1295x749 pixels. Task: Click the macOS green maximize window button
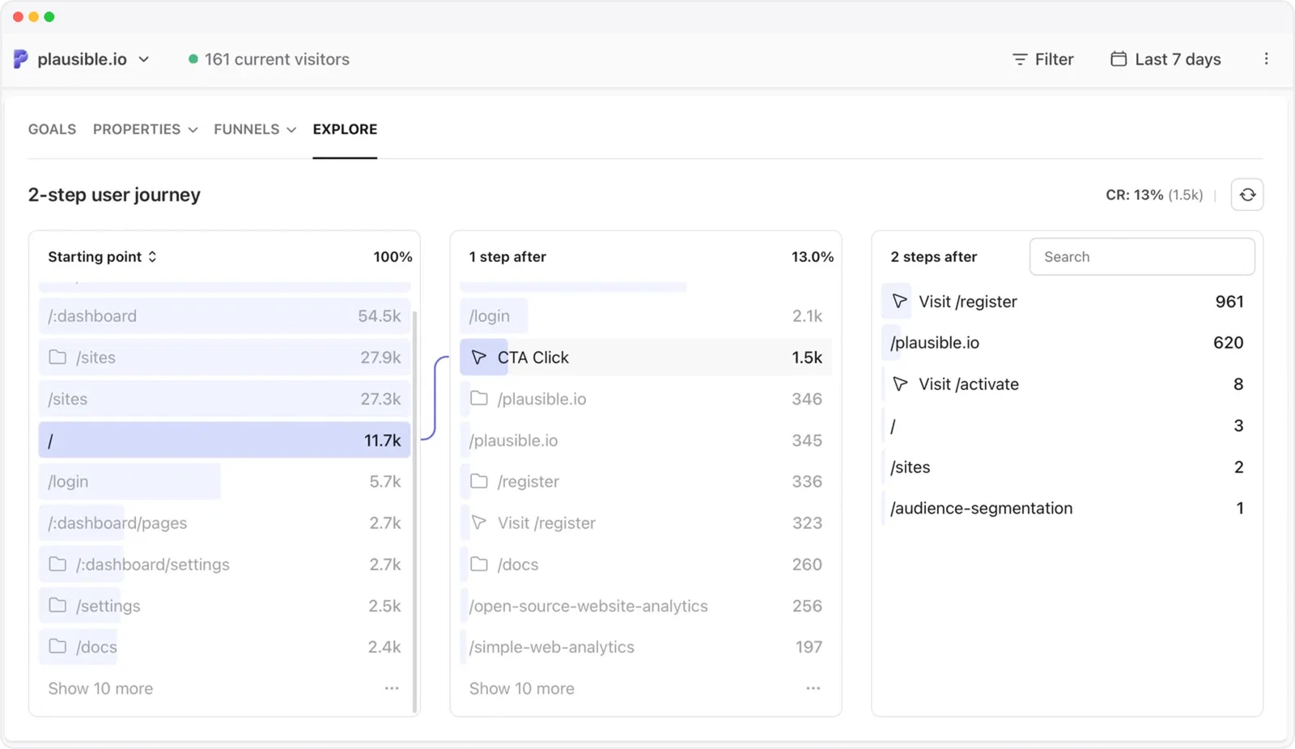click(x=49, y=17)
